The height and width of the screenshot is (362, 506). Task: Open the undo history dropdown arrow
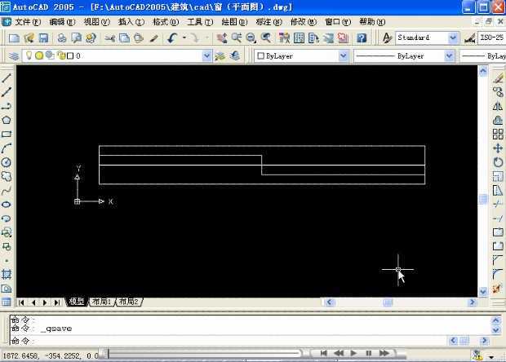coord(184,38)
